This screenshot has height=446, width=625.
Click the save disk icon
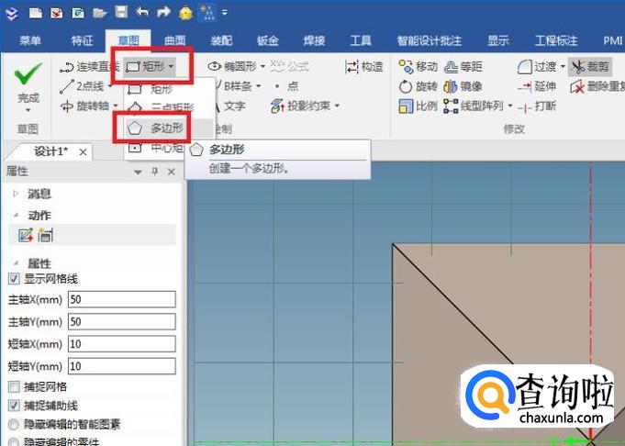pos(121,12)
